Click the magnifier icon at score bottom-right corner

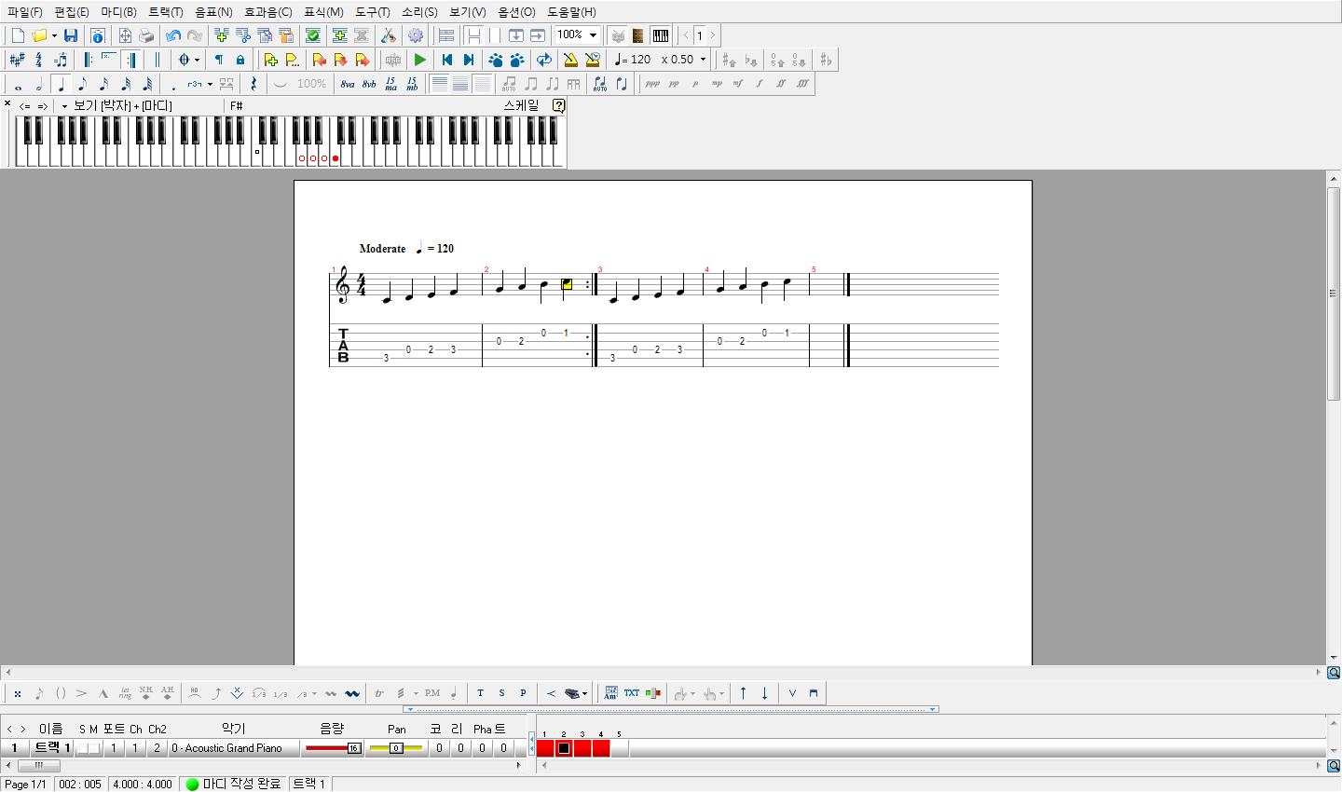[1334, 673]
